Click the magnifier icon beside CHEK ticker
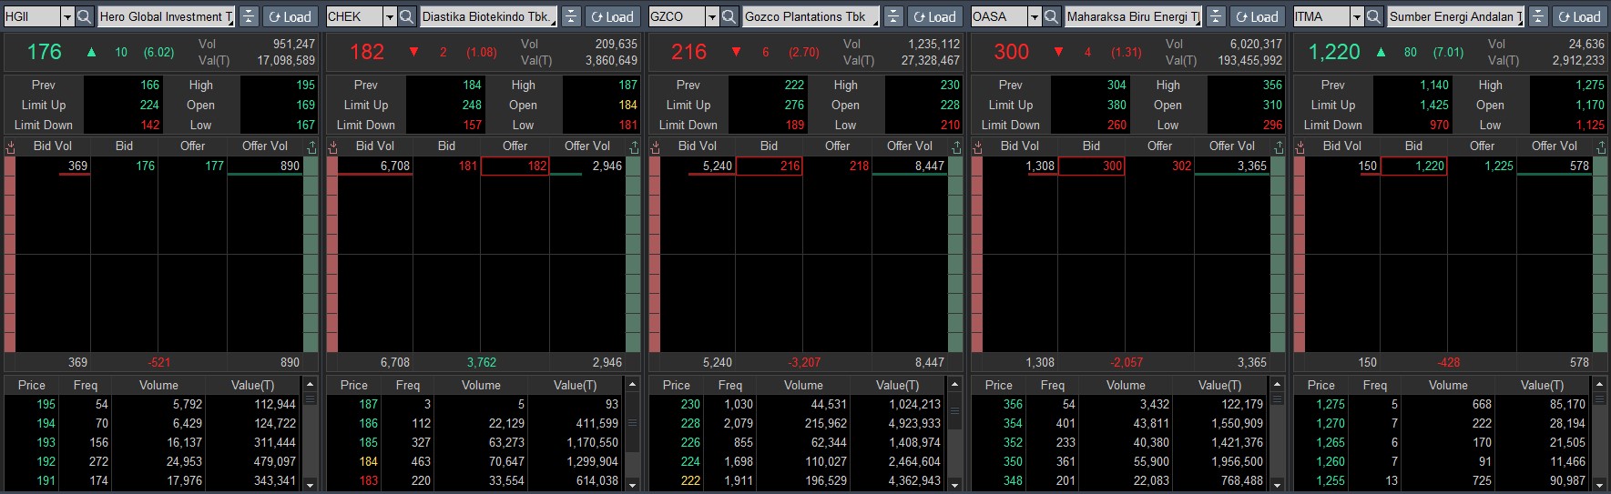Screen dimensions: 1611x494 point(406,16)
